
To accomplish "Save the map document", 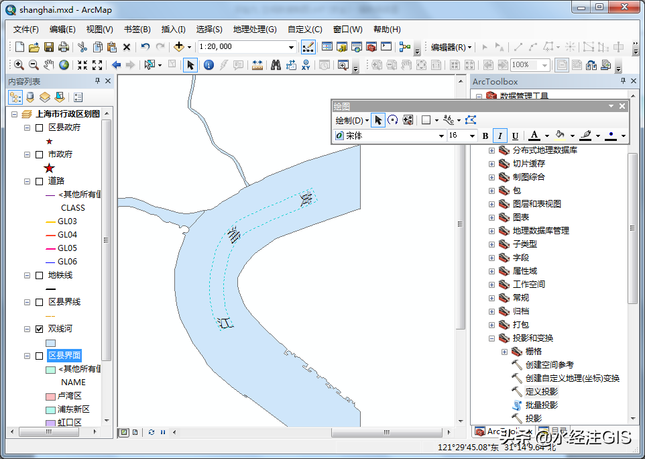I will click(x=49, y=47).
